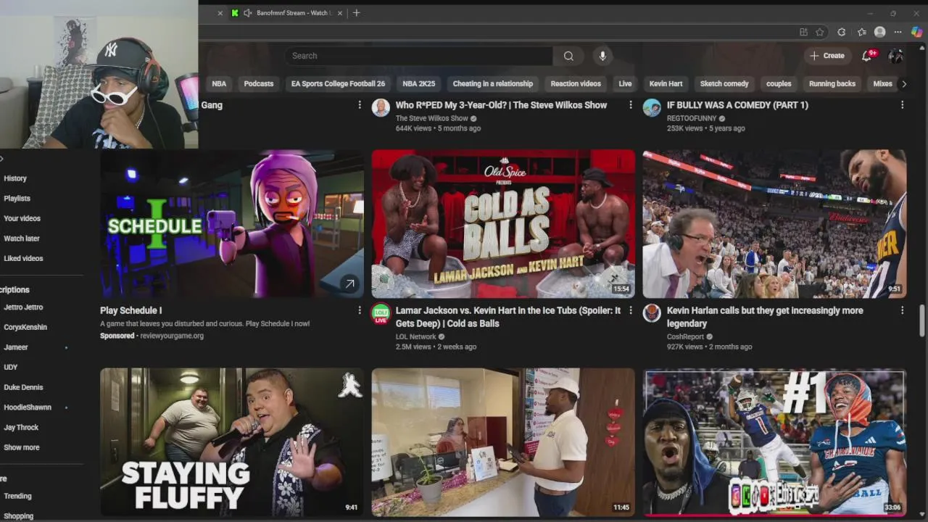Image resolution: width=928 pixels, height=522 pixels.
Task: Select the Running backs chip
Action: point(832,83)
